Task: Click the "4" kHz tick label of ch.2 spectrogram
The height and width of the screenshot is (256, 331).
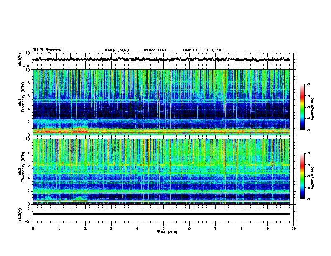Action: 29,178
